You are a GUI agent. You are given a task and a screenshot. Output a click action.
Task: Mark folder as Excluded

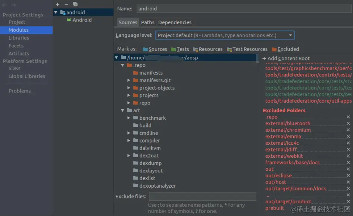tap(285, 49)
